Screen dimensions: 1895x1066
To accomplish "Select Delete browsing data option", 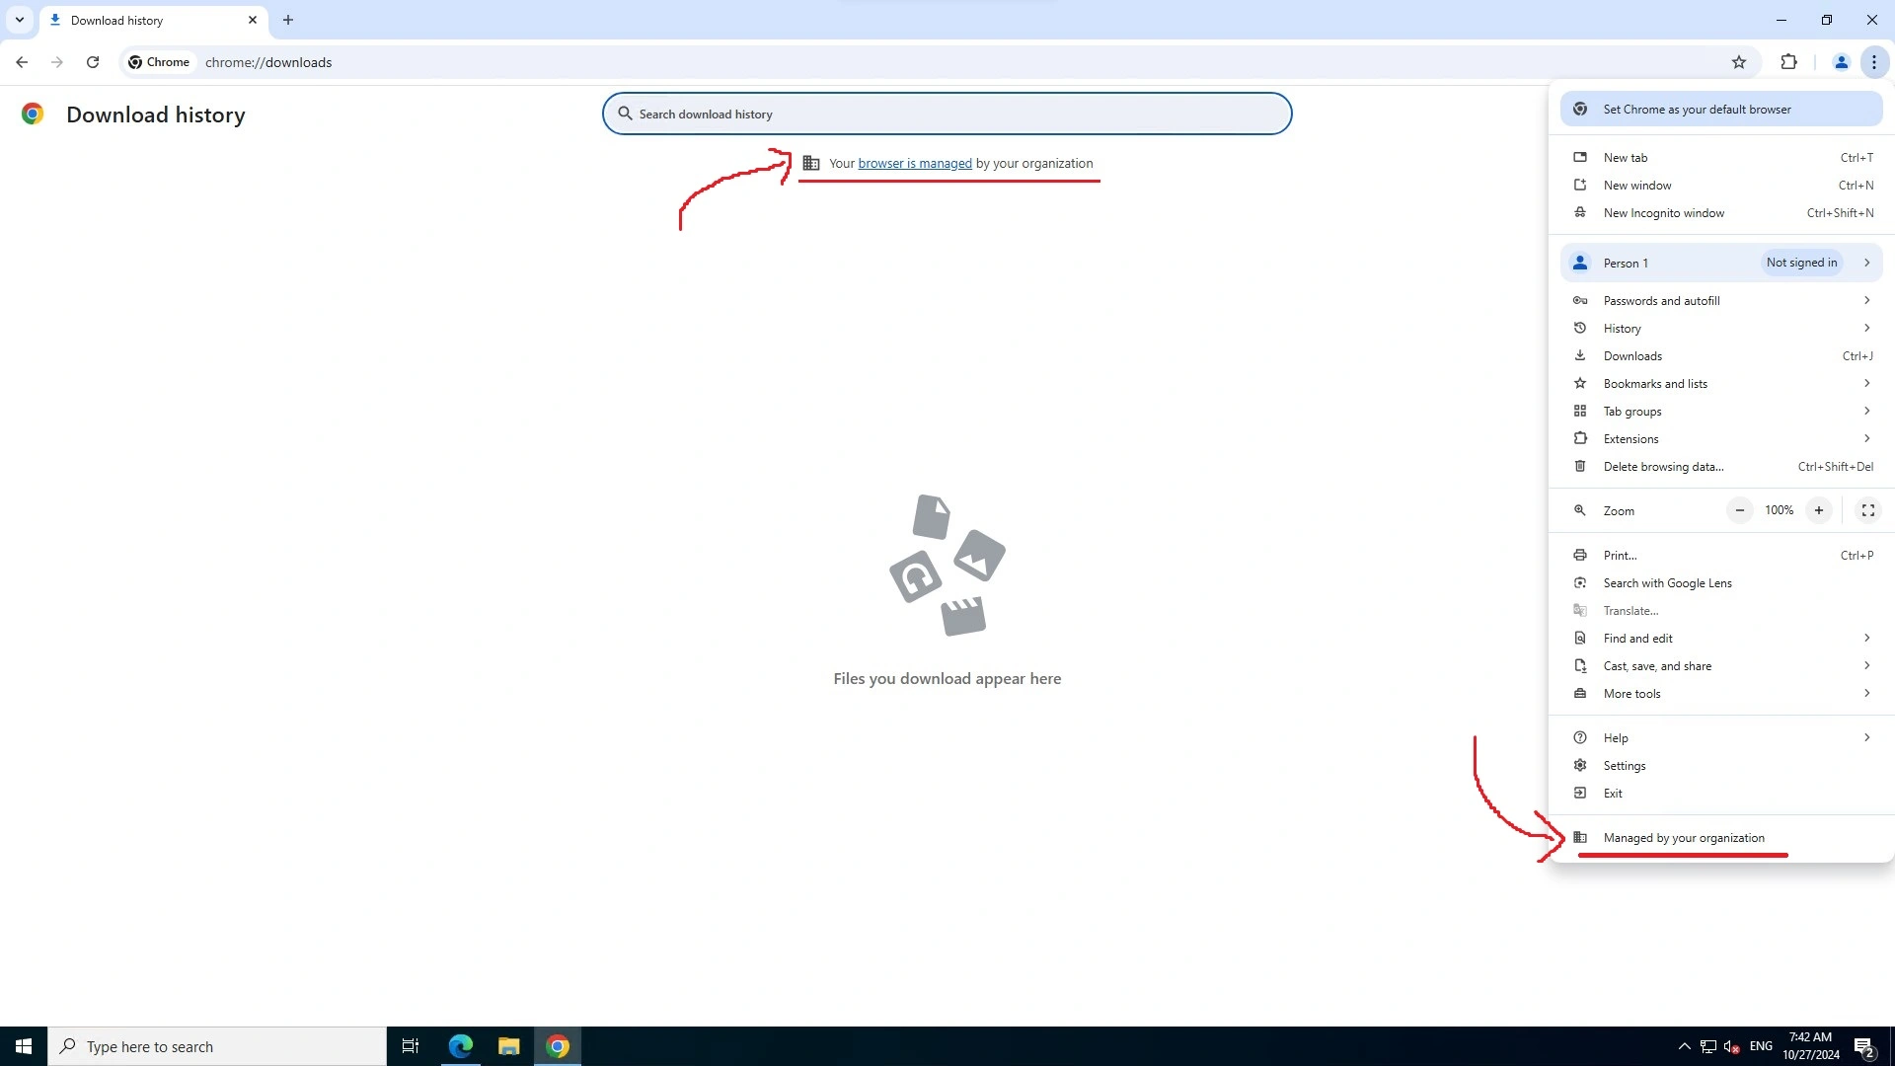I will 1663,466.
